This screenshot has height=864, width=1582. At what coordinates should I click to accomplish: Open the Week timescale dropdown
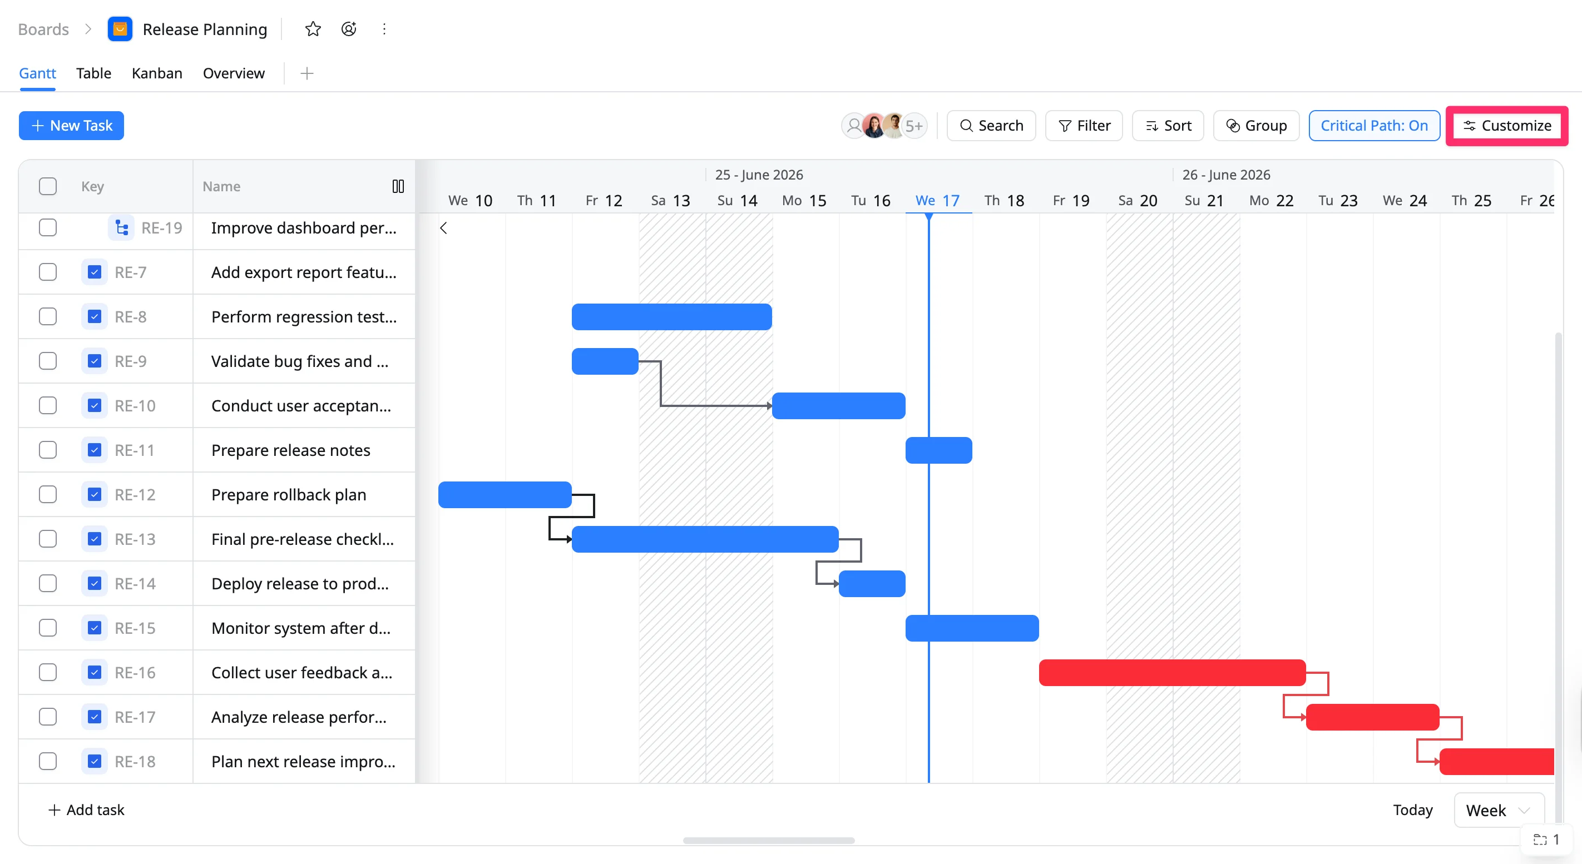1499,810
